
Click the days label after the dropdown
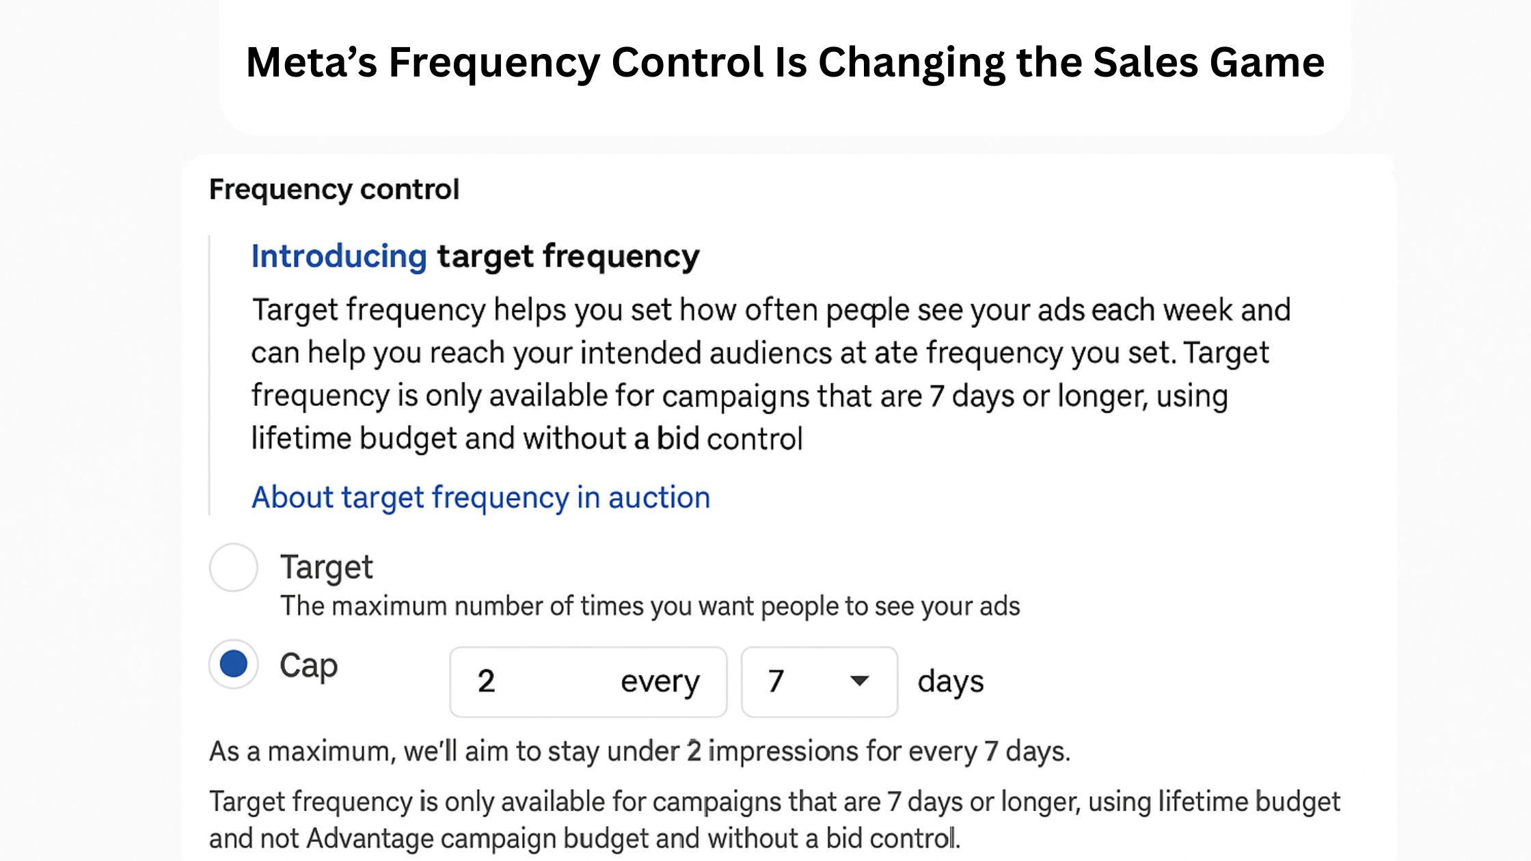pos(950,681)
